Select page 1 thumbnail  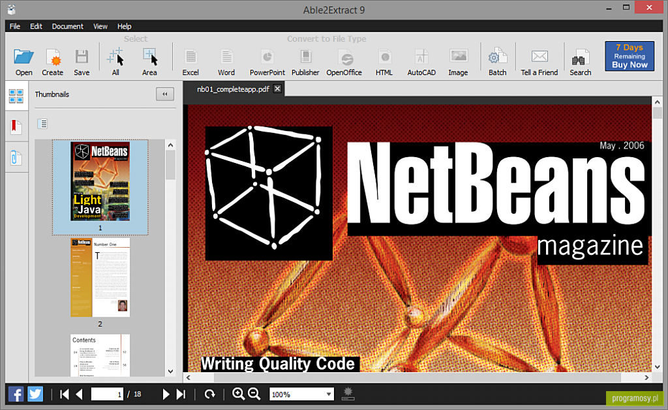[100, 181]
